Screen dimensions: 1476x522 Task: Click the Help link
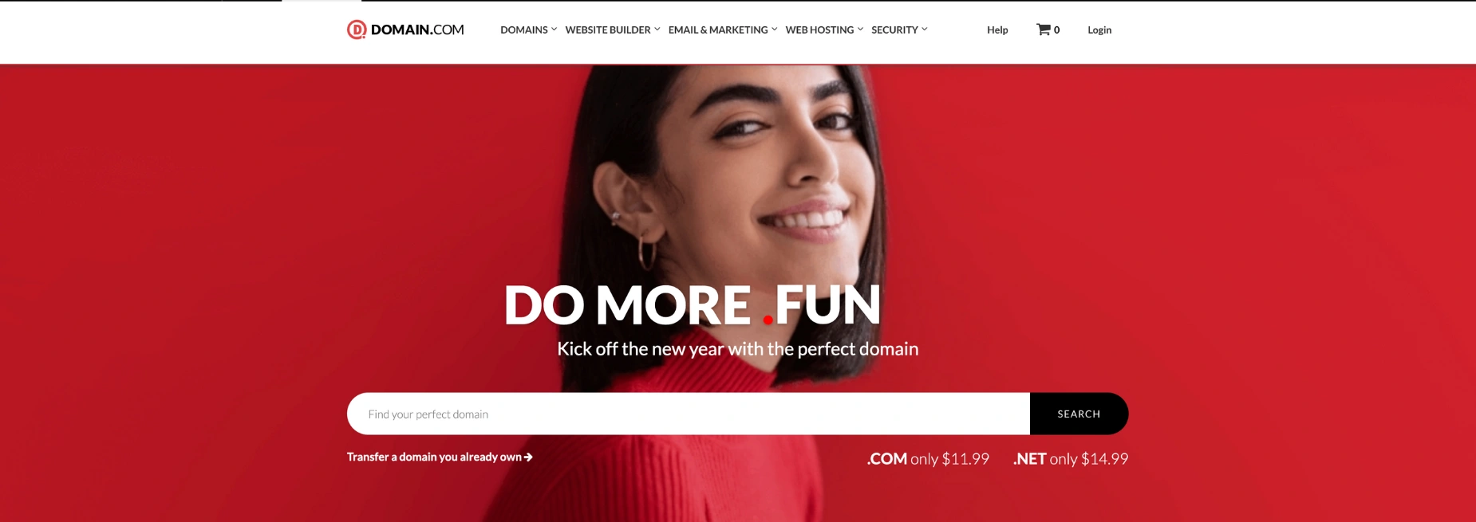coord(997,29)
